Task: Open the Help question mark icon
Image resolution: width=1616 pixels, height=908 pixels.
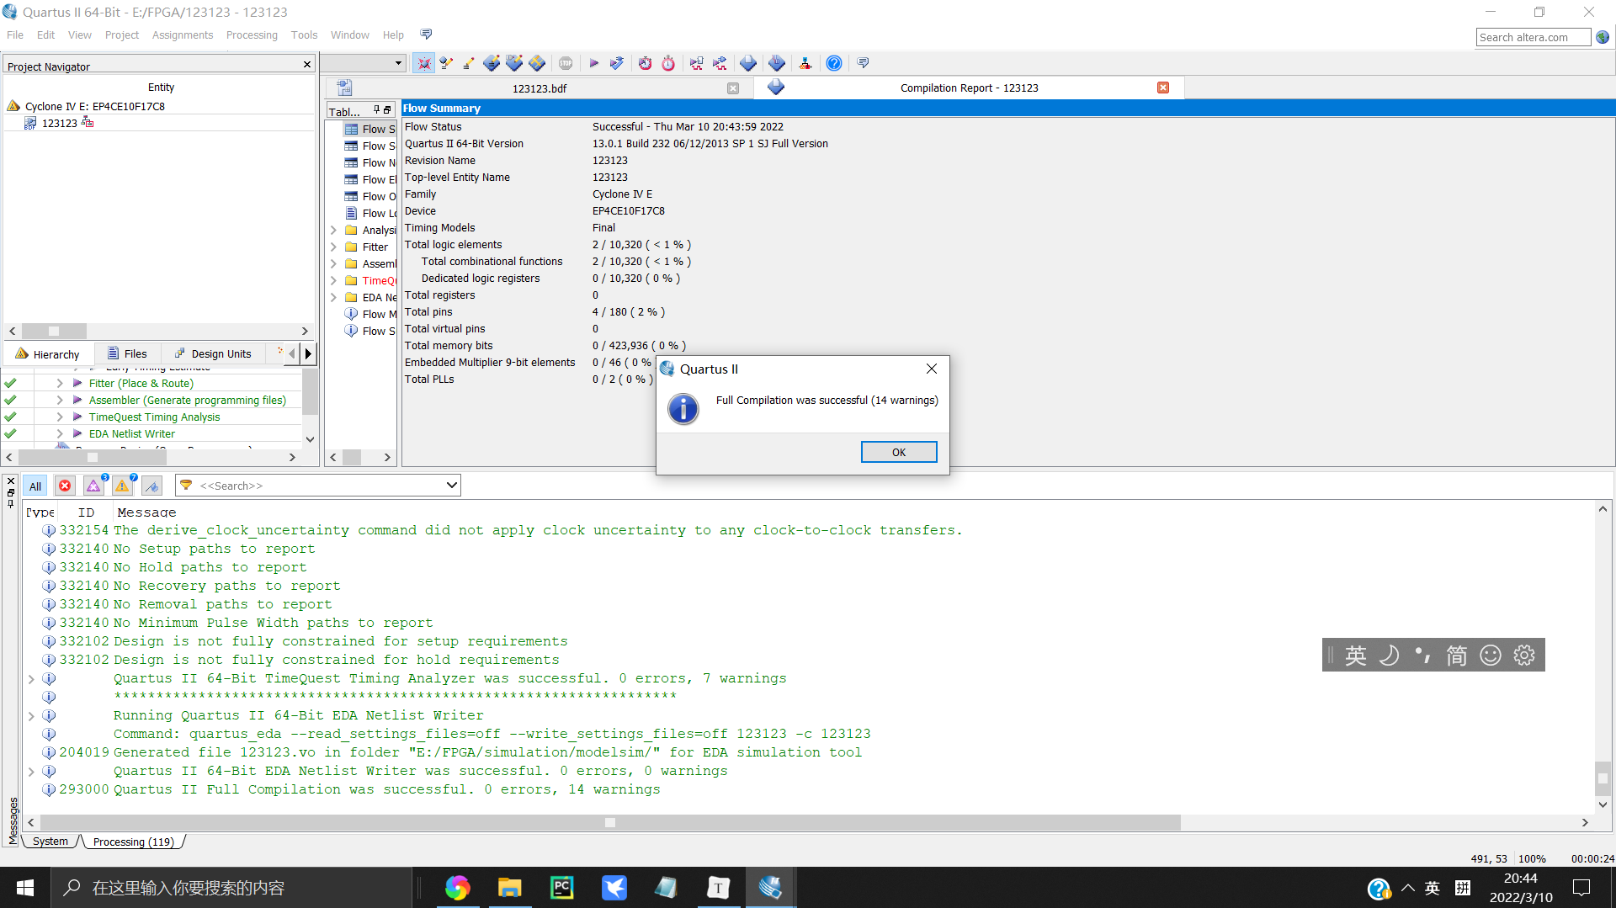Action: pyautogui.click(x=834, y=63)
